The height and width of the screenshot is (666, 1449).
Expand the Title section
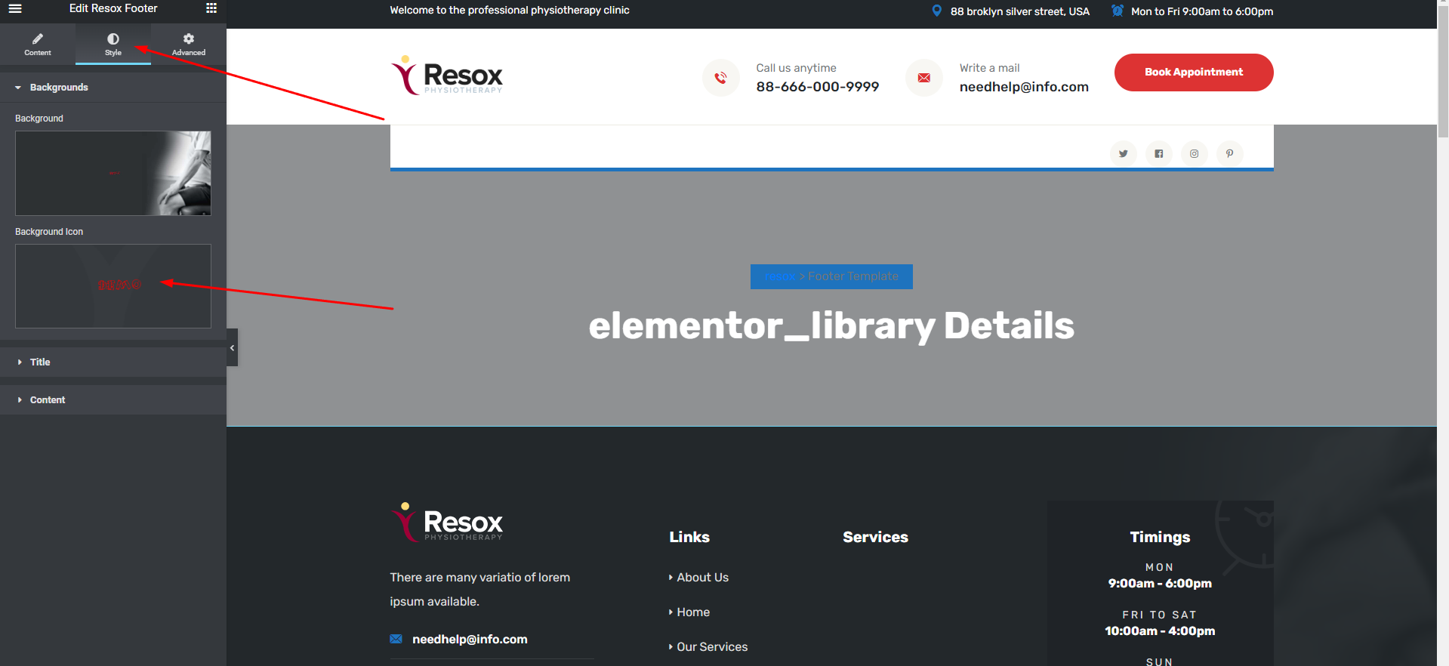[x=113, y=362]
